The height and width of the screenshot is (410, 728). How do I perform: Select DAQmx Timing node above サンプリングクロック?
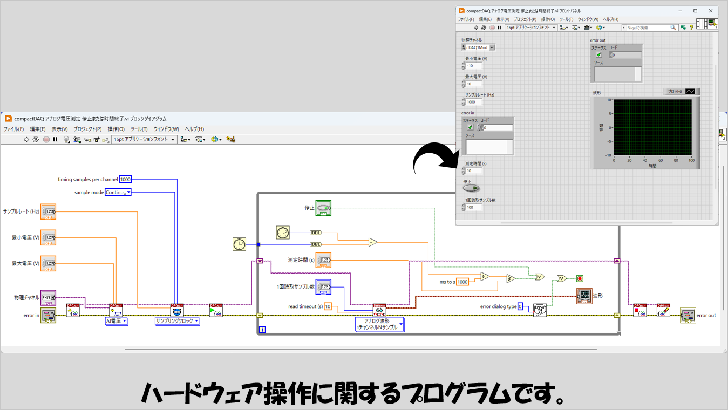(x=177, y=310)
